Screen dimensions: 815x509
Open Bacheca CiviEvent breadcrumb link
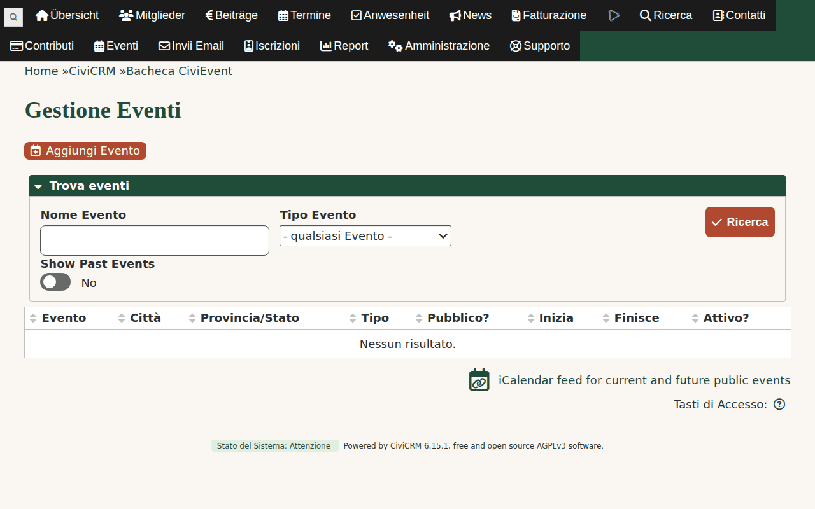179,71
